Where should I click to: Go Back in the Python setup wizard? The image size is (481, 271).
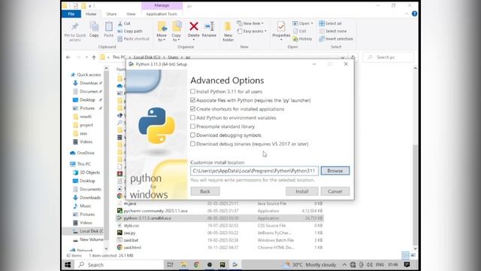205,191
